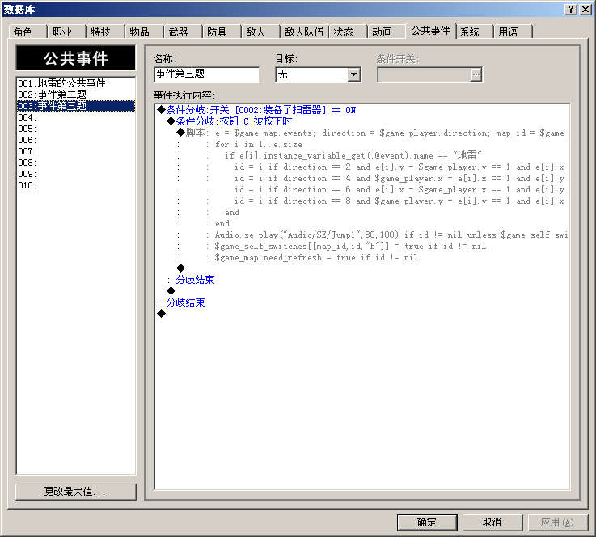Open the 状态 tab
Image resolution: width=596 pixels, height=537 pixels.
tap(348, 32)
